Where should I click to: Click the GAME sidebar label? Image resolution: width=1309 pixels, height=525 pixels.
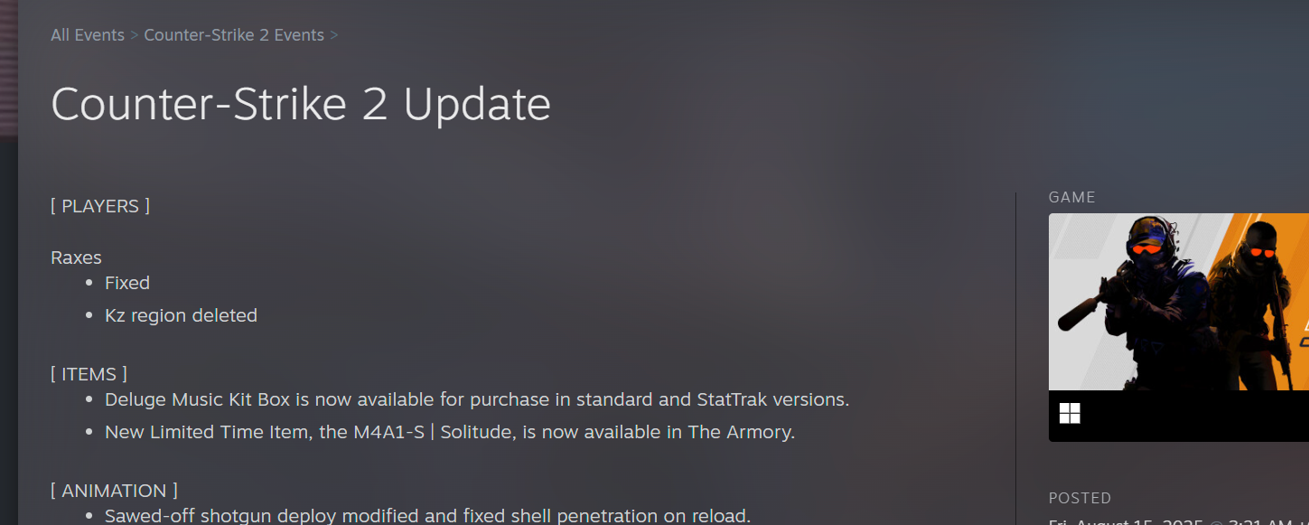click(1072, 197)
